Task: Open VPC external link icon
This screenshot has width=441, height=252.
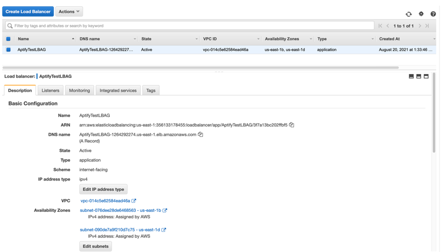Action: click(134, 201)
